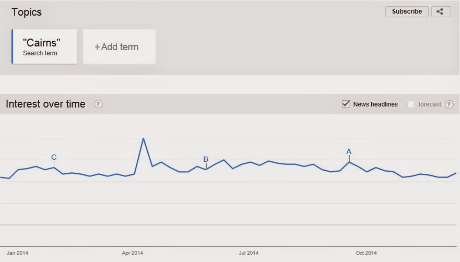Image resolution: width=460 pixels, height=262 pixels.
Task: Click the share icon next to Subscribe
Action: 441,11
